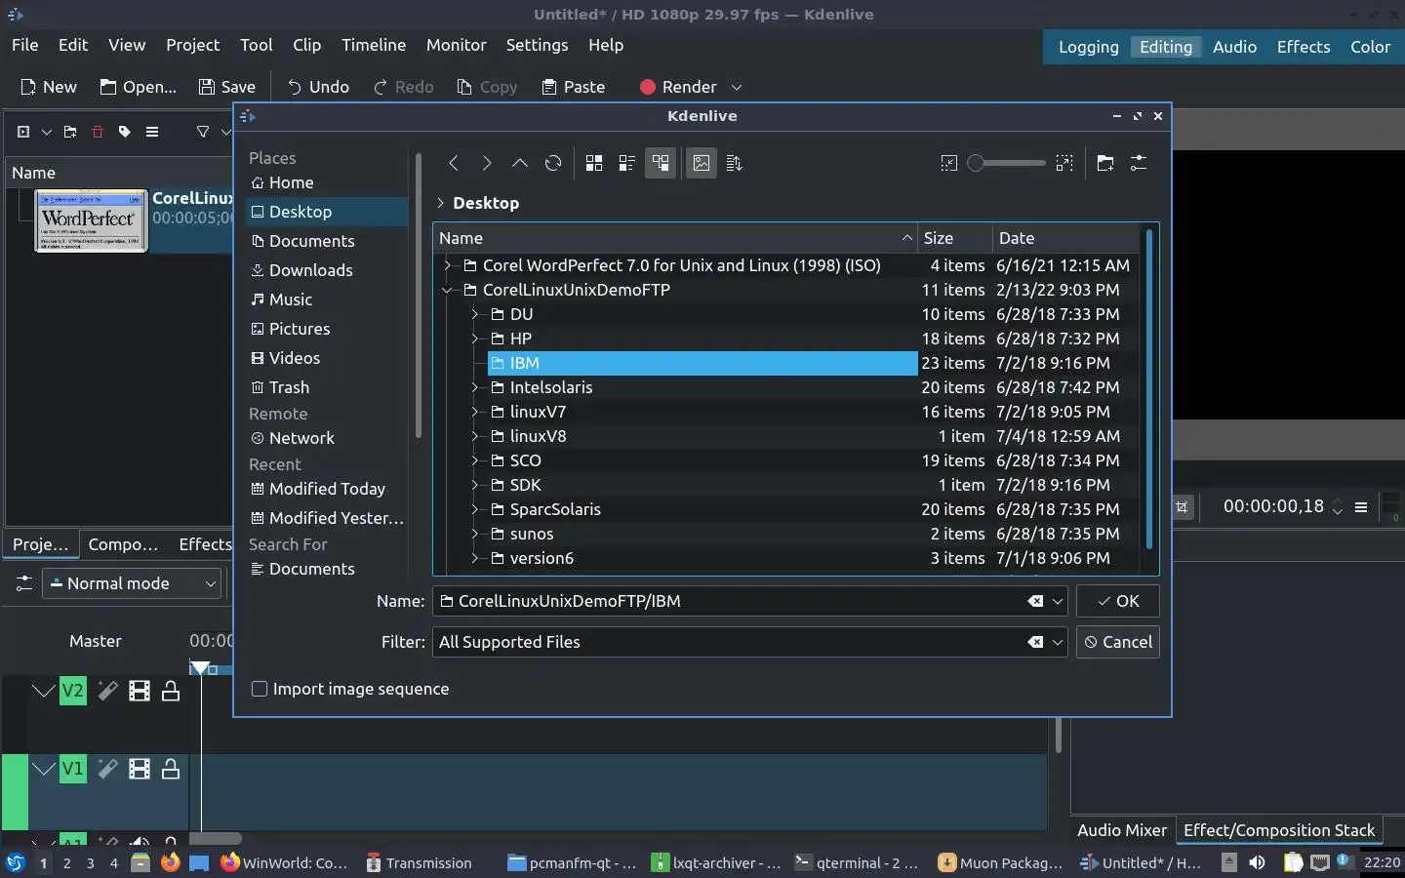Toggle V2 track video visibility
This screenshot has height=878, width=1405.
point(140,692)
